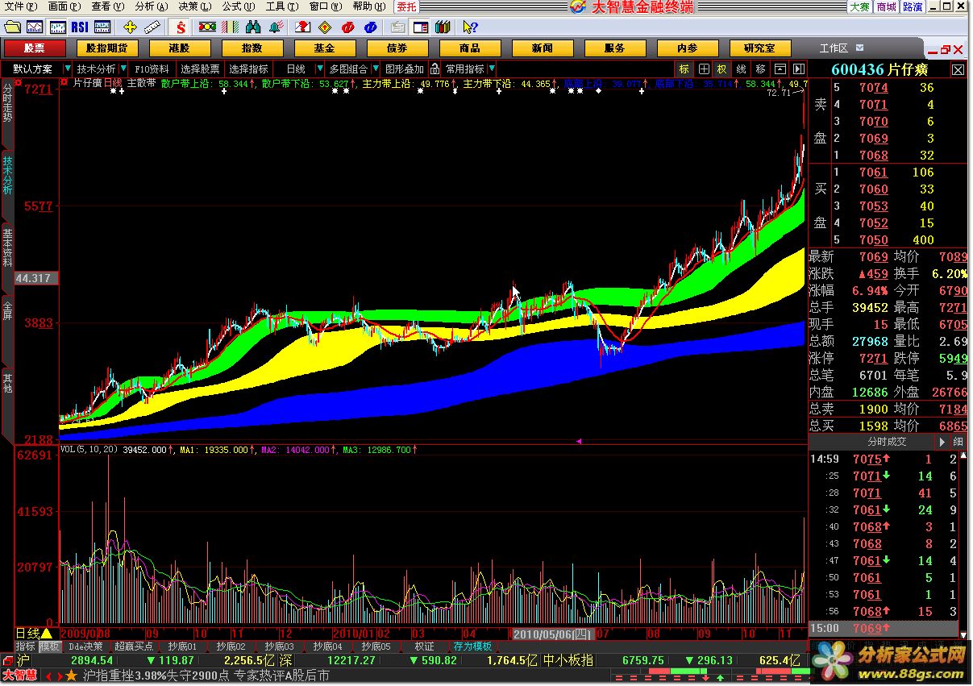Screen dimensions: 973x686
Task: Click the 委托 order entry button
Action: [406, 6]
